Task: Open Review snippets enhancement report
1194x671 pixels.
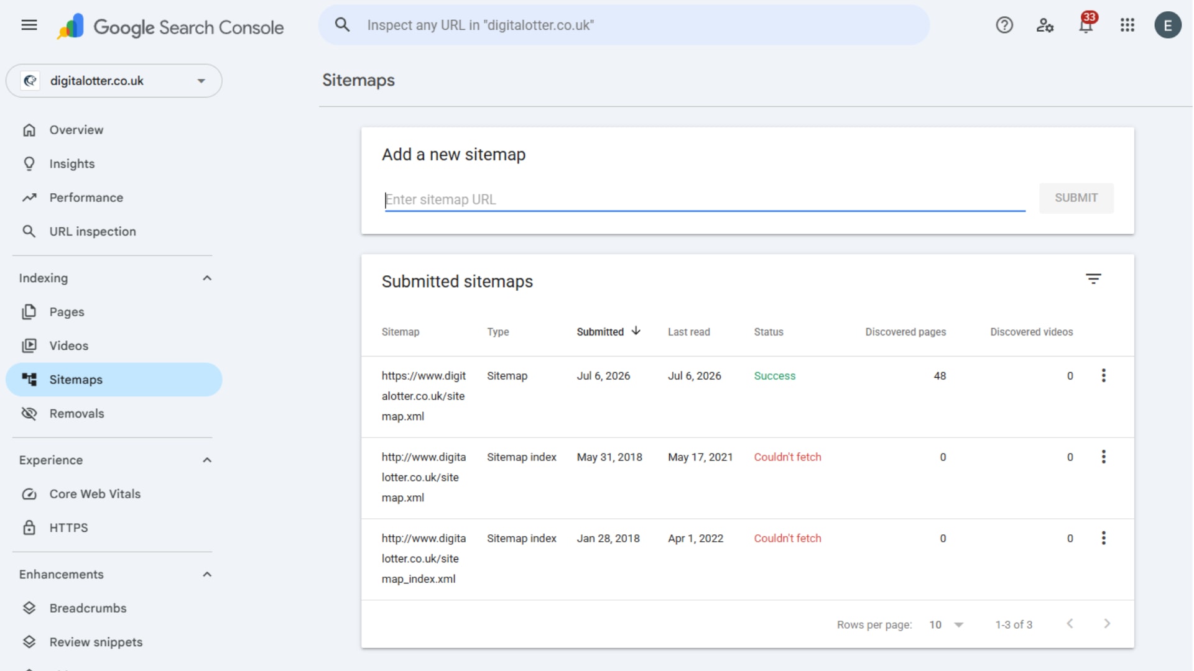Action: [114, 642]
